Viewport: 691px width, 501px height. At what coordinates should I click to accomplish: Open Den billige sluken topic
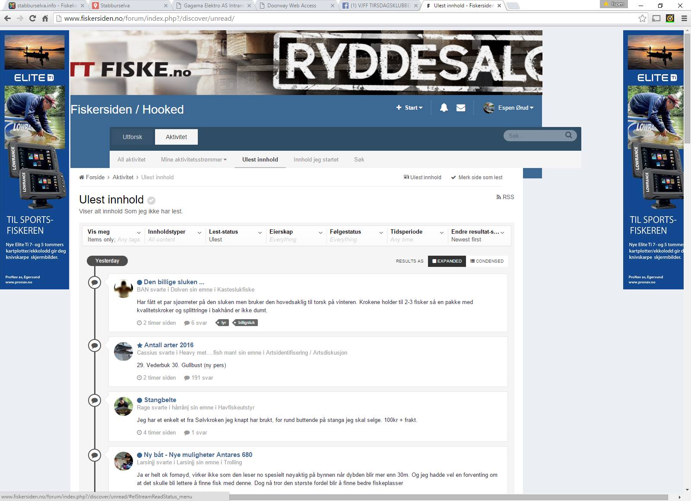point(174,282)
